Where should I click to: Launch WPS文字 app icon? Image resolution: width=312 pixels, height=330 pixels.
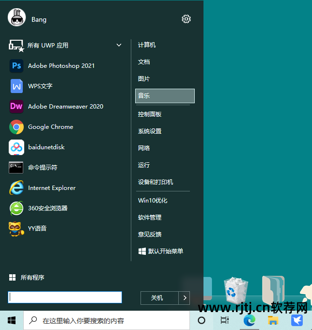16,86
